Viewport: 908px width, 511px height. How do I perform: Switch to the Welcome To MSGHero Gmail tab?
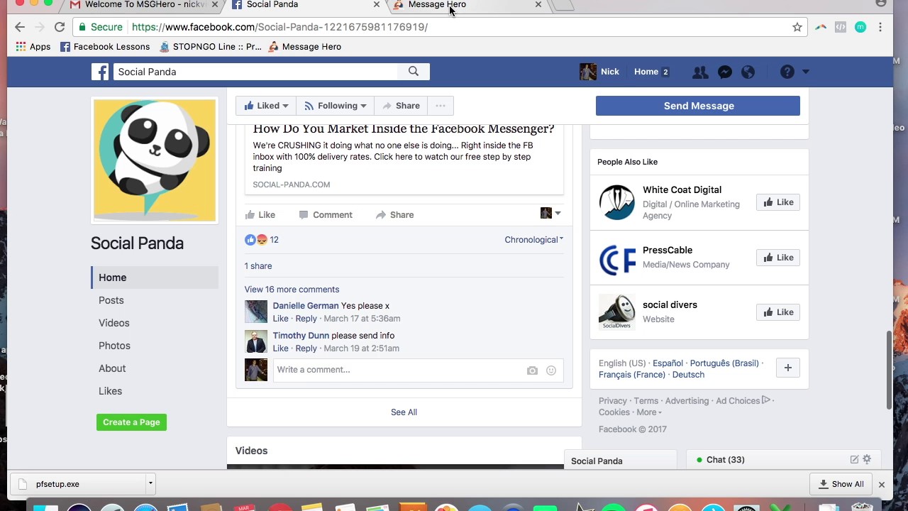145,4
